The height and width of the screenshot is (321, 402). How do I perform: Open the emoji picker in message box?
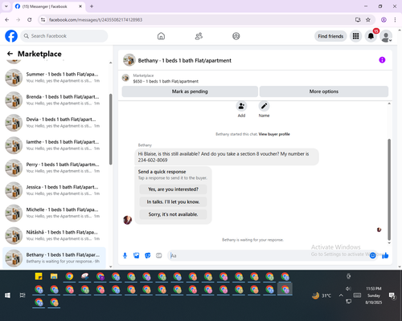372,256
